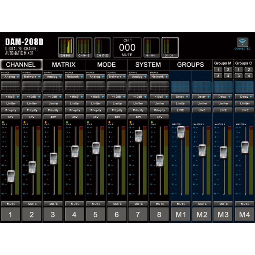Switch to the CH 17-20 meter bank

click(102, 47)
